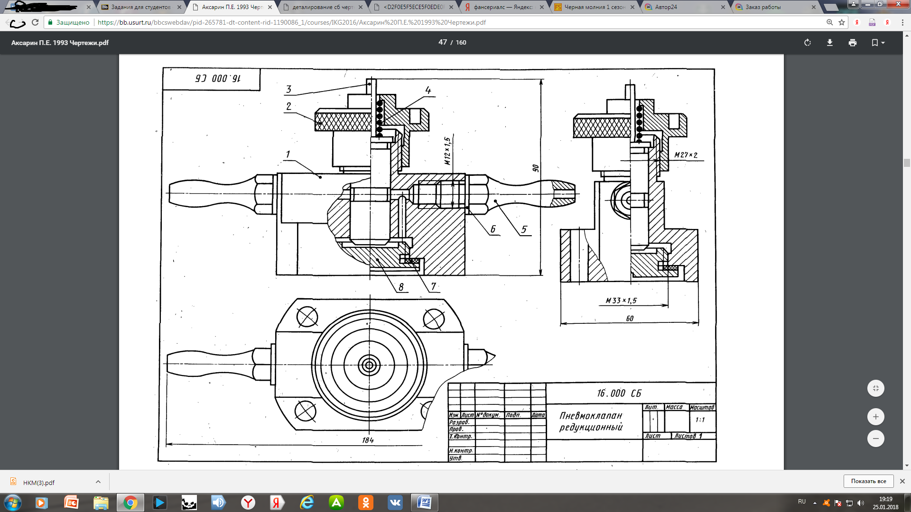Open the Chrome profile user button
The height and width of the screenshot is (512, 911).
(854, 4)
